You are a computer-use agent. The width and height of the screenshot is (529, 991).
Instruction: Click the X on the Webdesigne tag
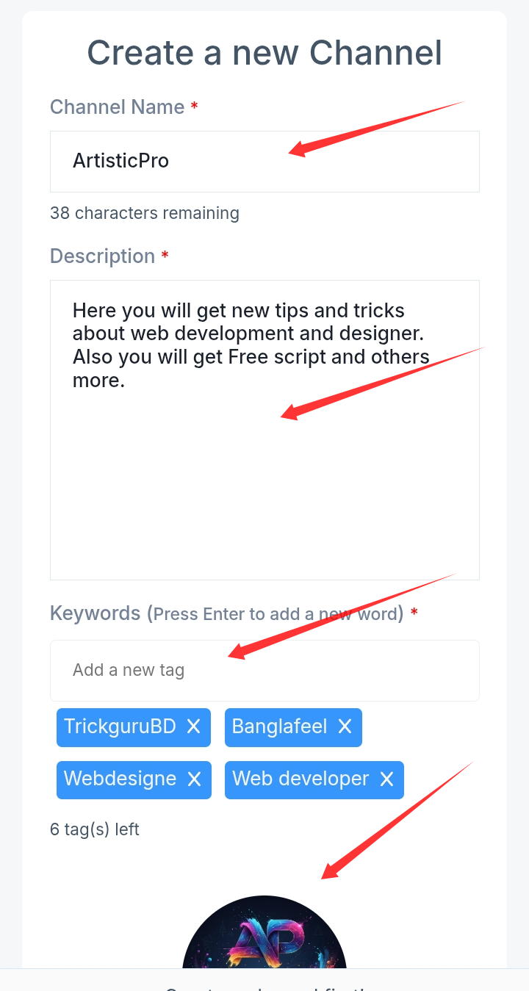click(x=194, y=779)
